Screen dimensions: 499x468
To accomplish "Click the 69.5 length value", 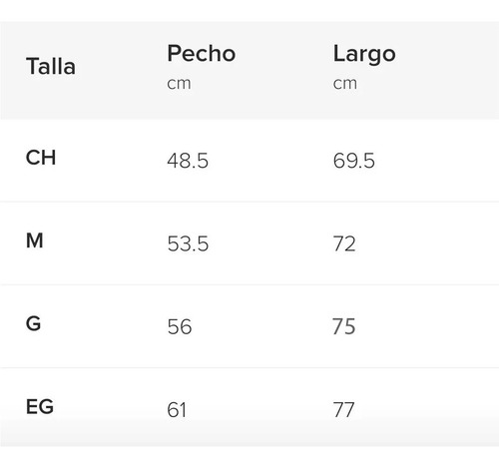I will (354, 161).
